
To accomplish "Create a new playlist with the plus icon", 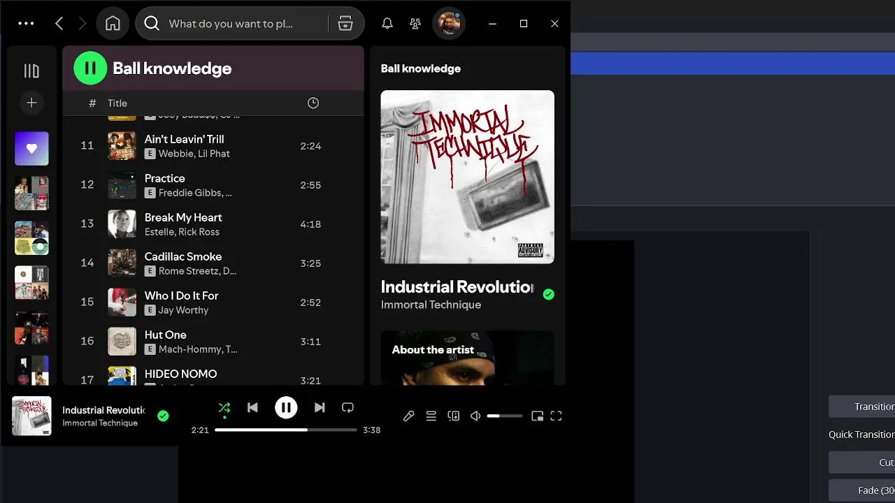I will click(31, 103).
